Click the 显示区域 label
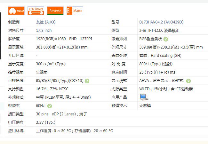This screenshot has height=144, width=208. (16, 47)
